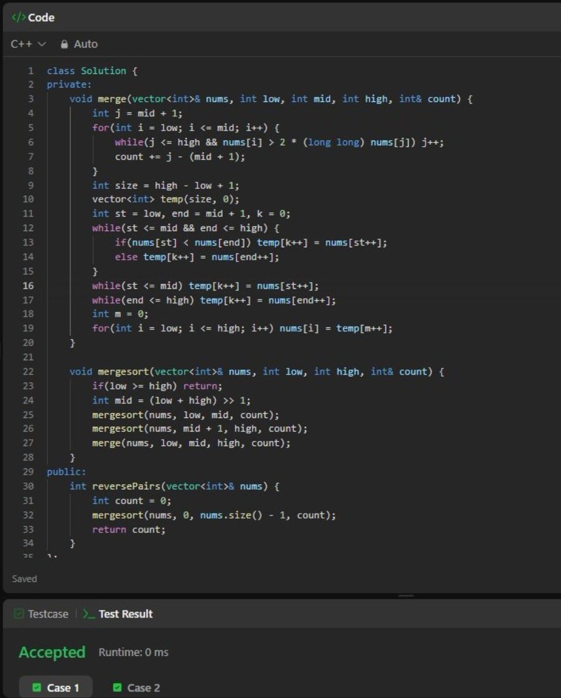Click 'int mid = (low + high) >> 1;' line
561x698 pixels.
point(171,400)
